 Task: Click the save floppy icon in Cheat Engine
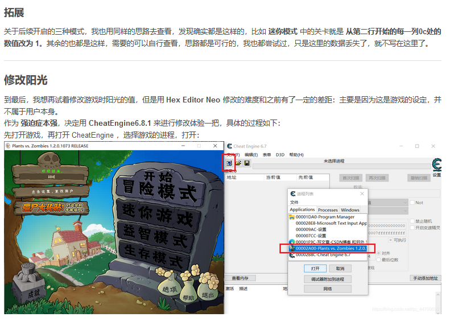coord(247,163)
